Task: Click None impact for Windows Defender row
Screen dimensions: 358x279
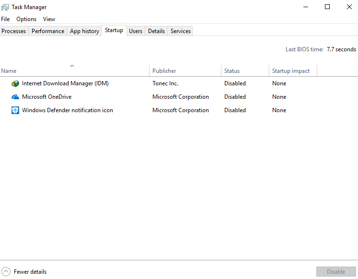Action: pyautogui.click(x=279, y=110)
